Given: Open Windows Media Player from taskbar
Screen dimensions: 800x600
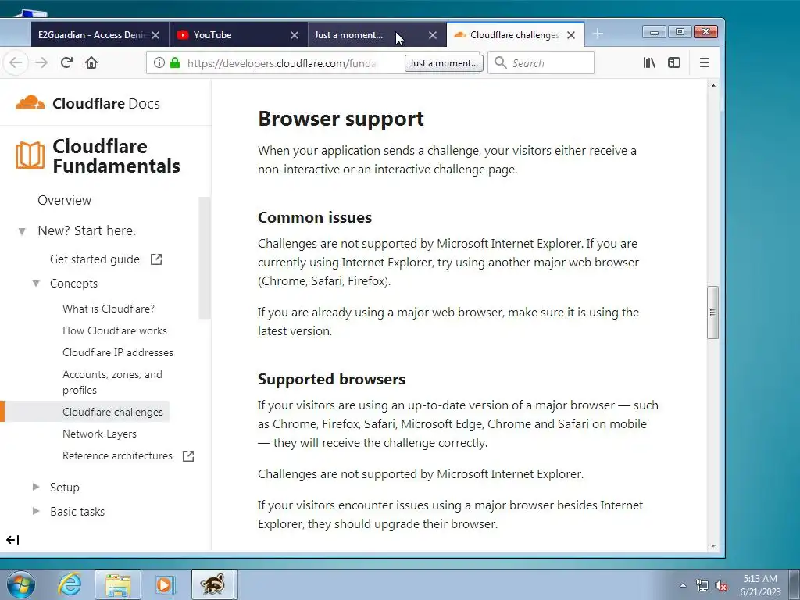Looking at the screenshot, I should [165, 584].
